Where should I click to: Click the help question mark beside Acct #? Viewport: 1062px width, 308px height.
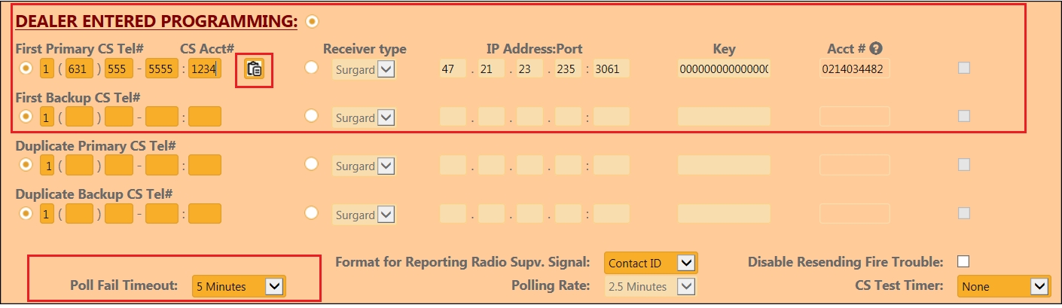click(x=875, y=48)
